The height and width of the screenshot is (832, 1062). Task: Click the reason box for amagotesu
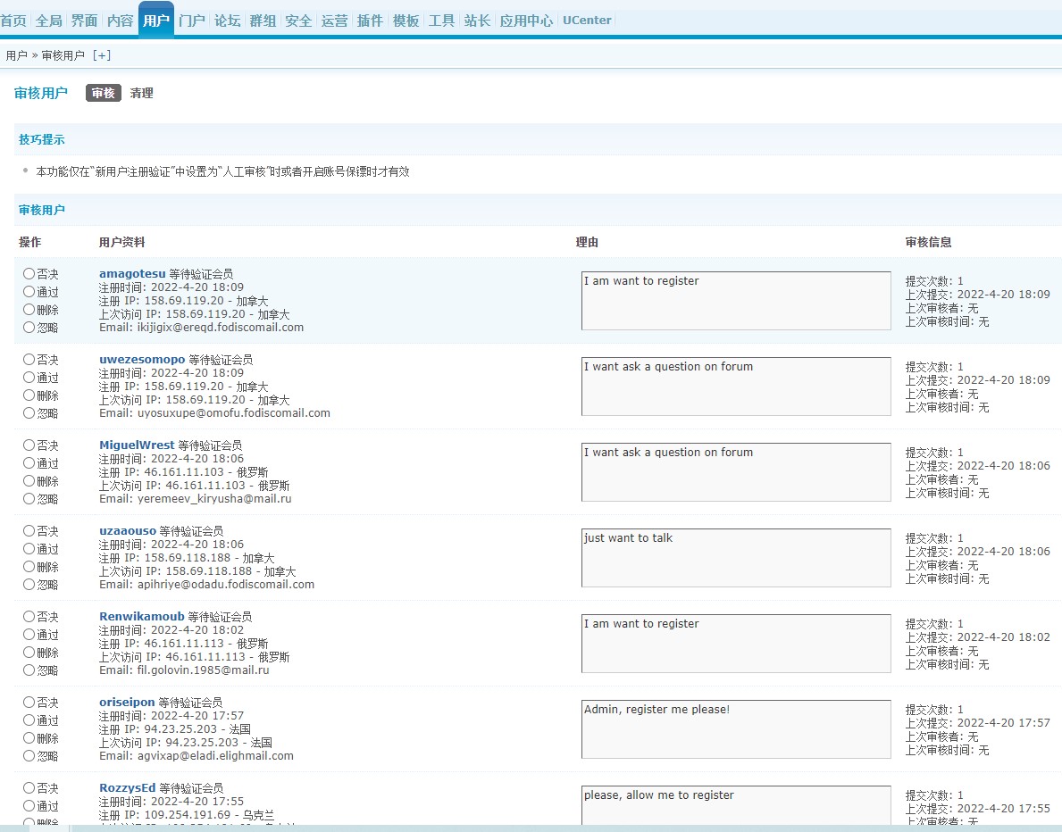[735, 301]
